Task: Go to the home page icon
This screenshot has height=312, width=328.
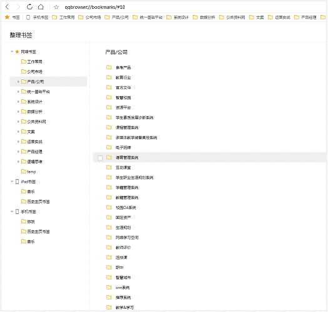Action: (x=41, y=7)
